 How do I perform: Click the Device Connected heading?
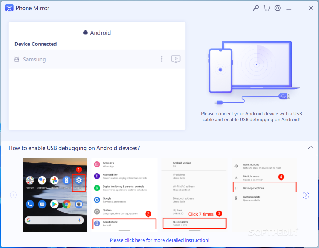pyautogui.click(x=36, y=44)
